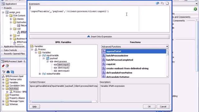Select the appendToList function
This screenshot has width=199, height=112.
click(x=114, y=51)
